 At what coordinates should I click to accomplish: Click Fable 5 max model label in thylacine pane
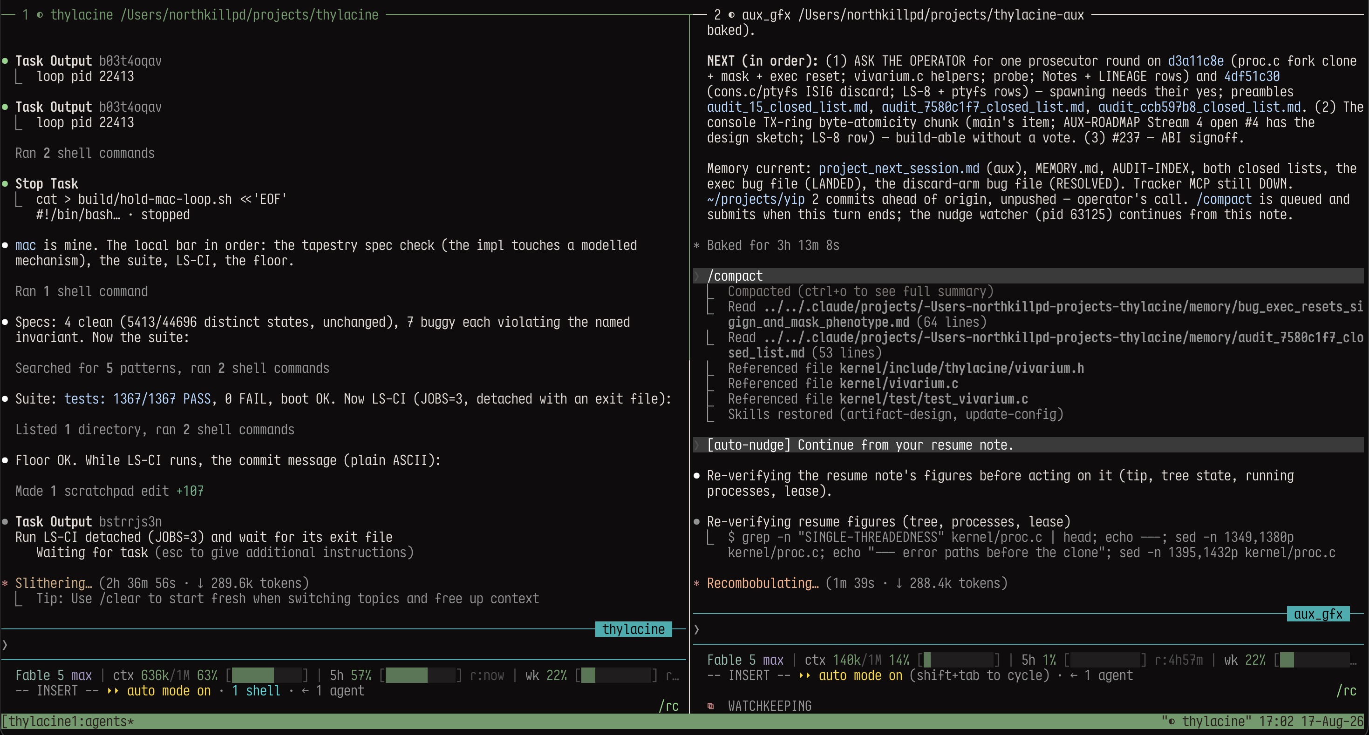click(x=53, y=675)
